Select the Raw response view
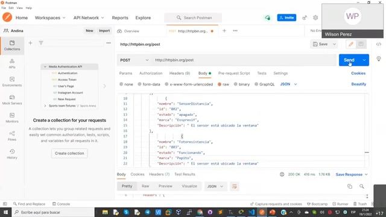The height and width of the screenshot is (217, 386). pyautogui.click(x=145, y=186)
